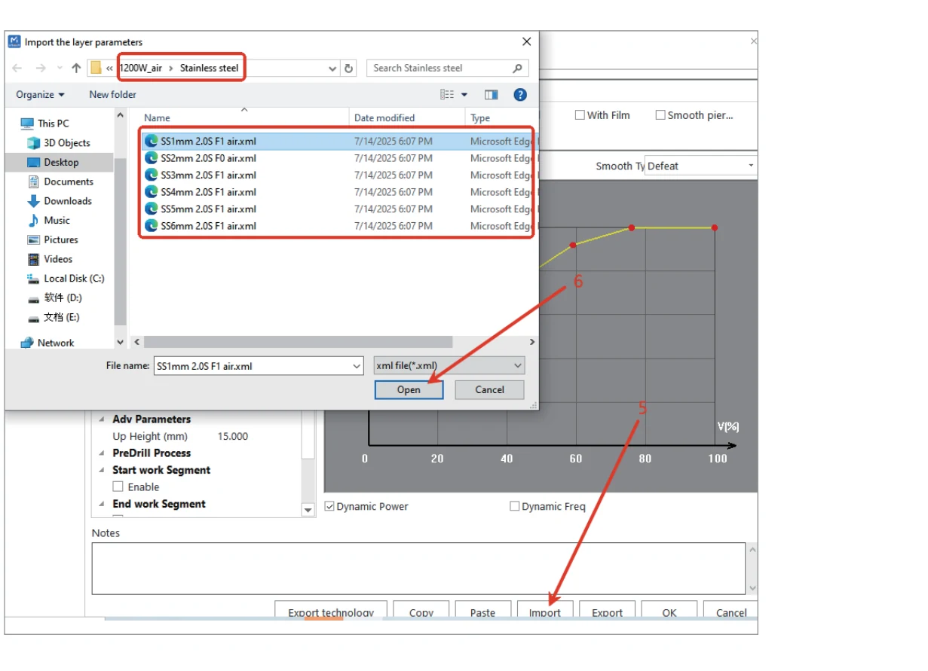Toggle Enable under Start work Segment
The image size is (928, 671).
(118, 486)
